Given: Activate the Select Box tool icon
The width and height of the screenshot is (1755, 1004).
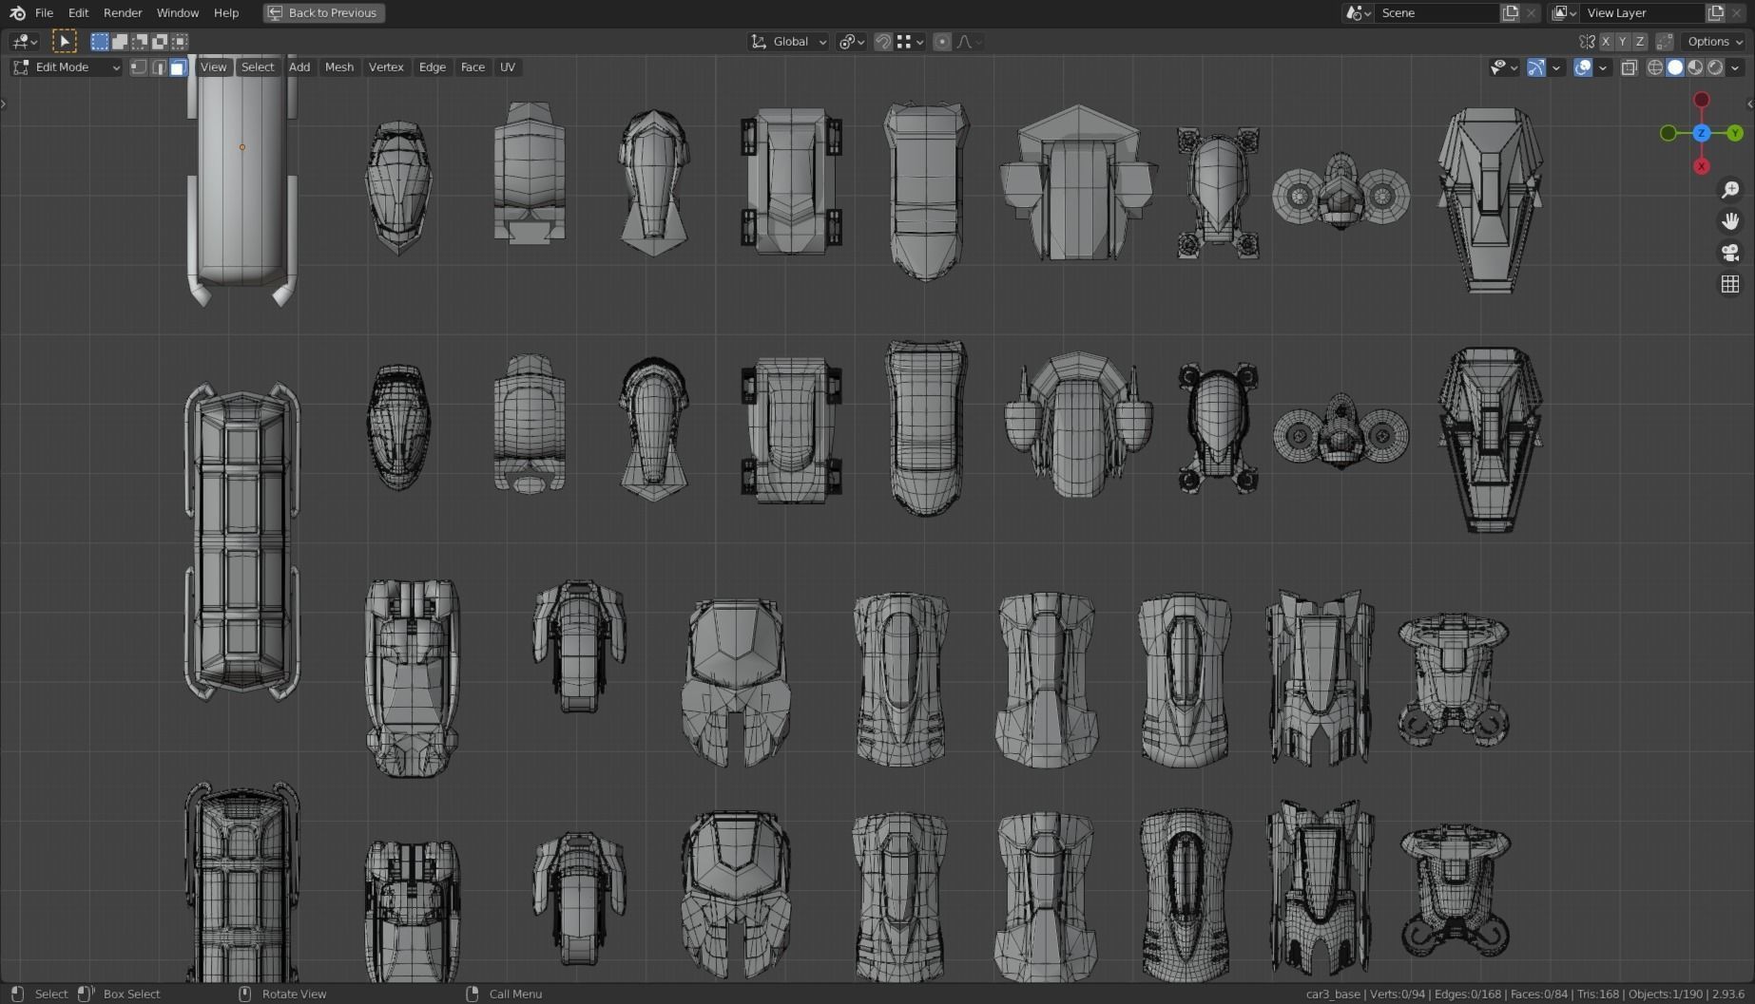Looking at the screenshot, I should coord(64,42).
